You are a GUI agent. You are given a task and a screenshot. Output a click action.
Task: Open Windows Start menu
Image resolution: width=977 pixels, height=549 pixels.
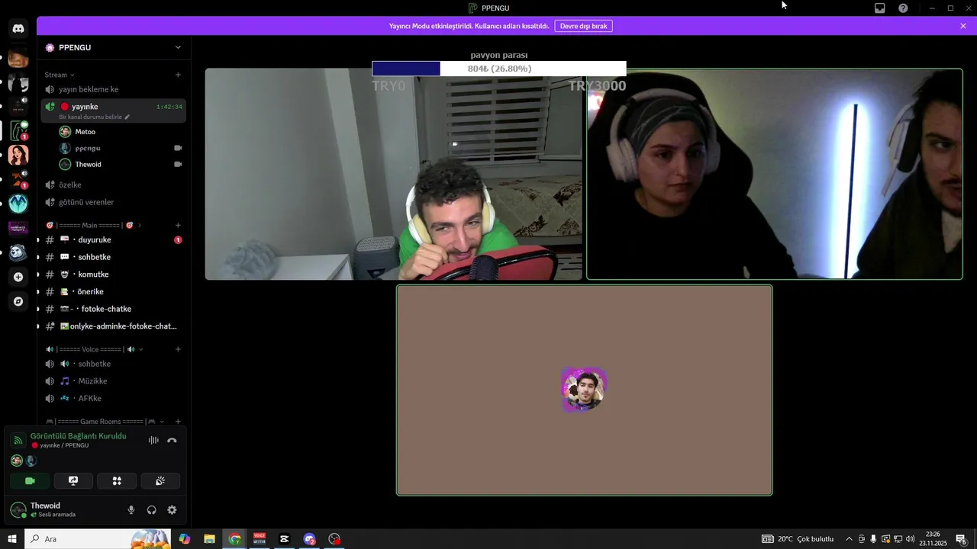pyautogui.click(x=11, y=539)
